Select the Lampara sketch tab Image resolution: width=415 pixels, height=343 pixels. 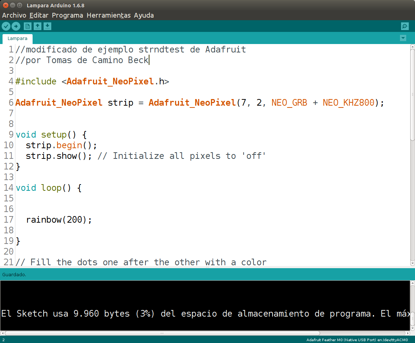18,39
